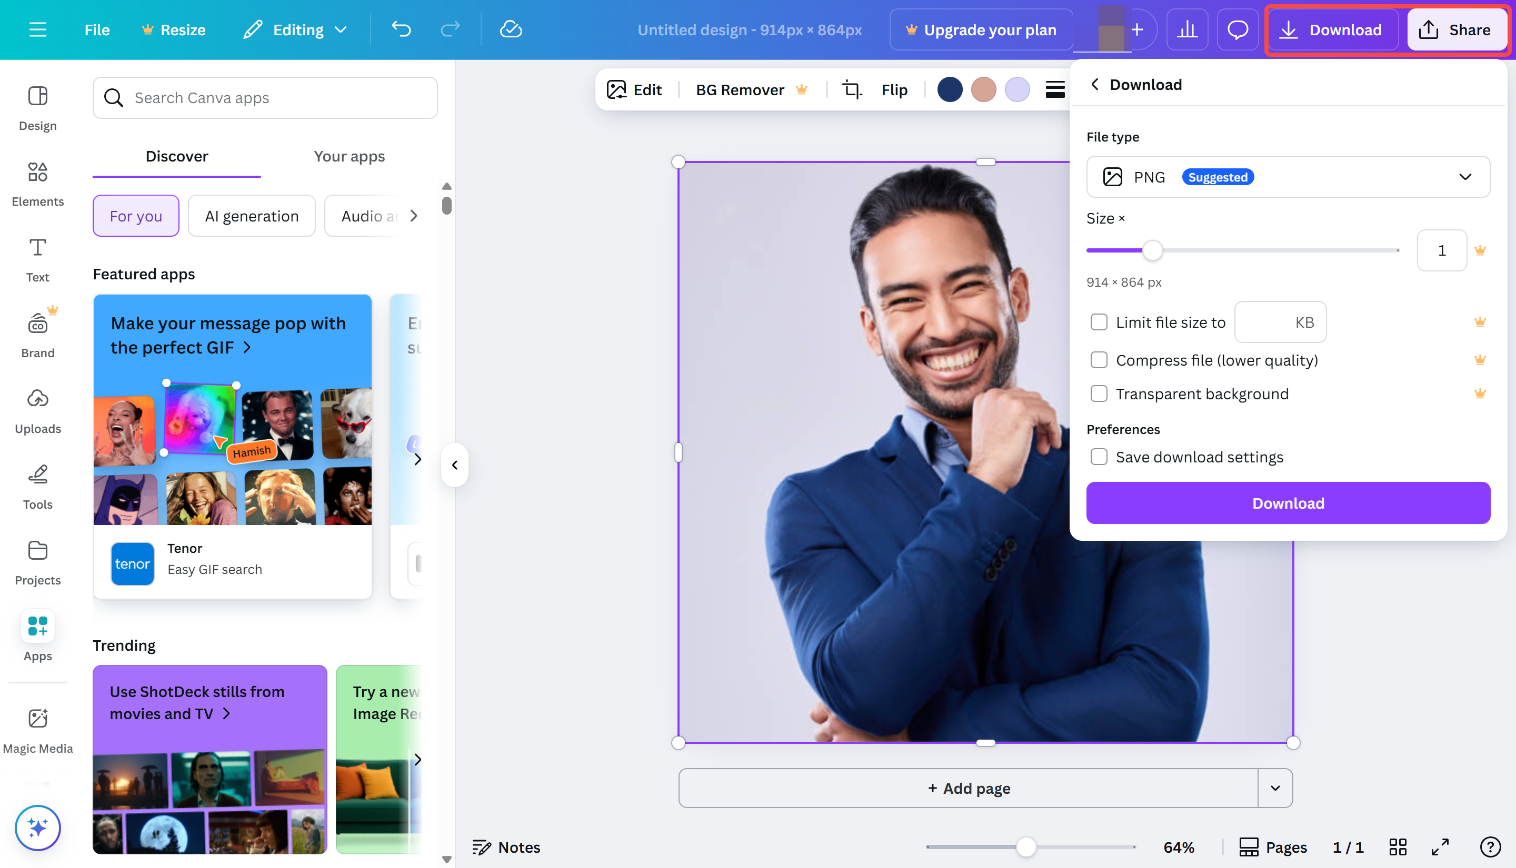1516x868 pixels.
Task: Click the purple Download button in the panel
Action: [1288, 502]
